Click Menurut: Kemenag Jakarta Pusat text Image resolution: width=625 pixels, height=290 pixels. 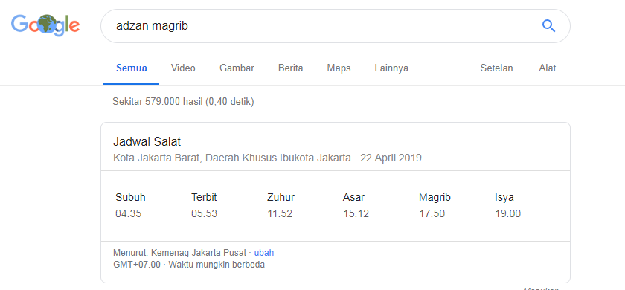(180, 253)
